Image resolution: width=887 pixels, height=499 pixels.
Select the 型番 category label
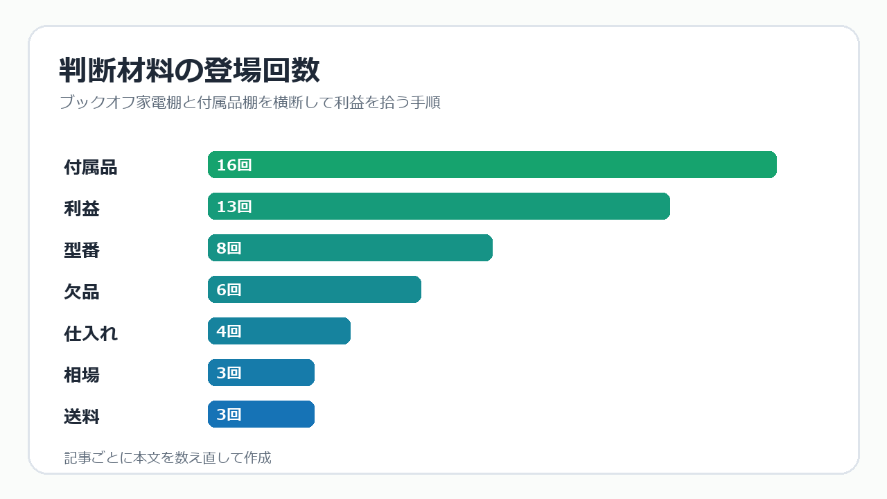point(82,250)
